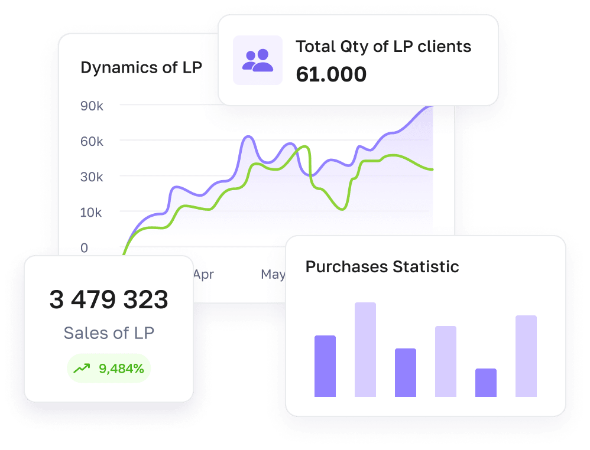Click the 60k axis label
This screenshot has width=590, height=450.
tap(92, 141)
